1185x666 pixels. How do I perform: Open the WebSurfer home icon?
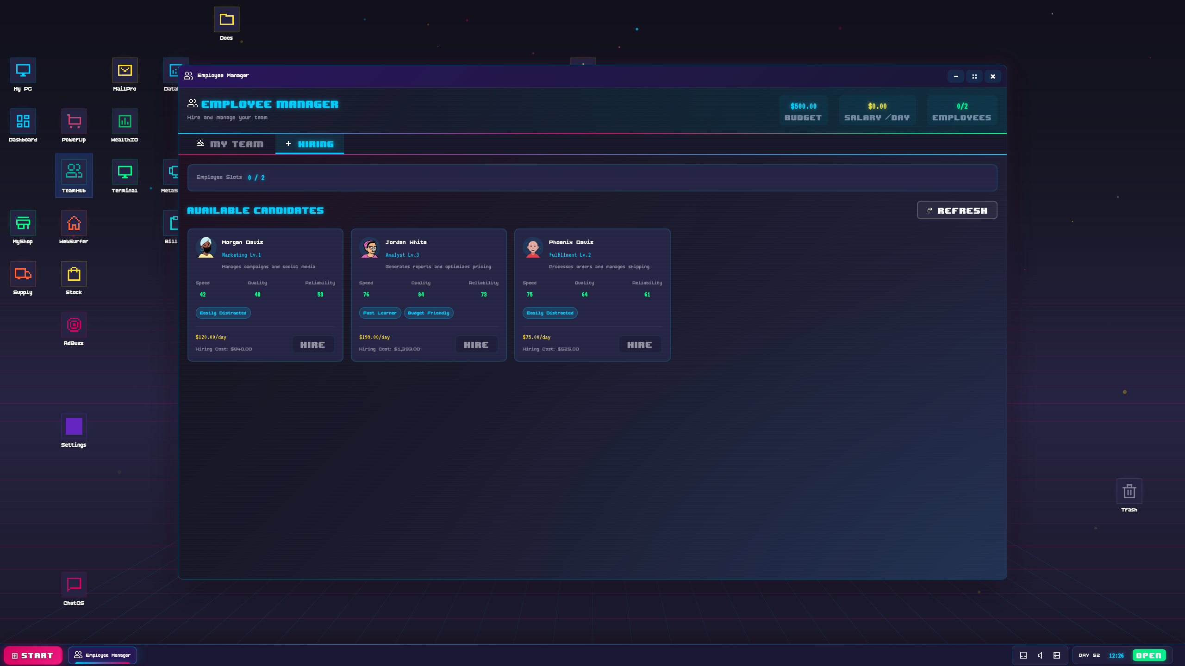coord(74,223)
